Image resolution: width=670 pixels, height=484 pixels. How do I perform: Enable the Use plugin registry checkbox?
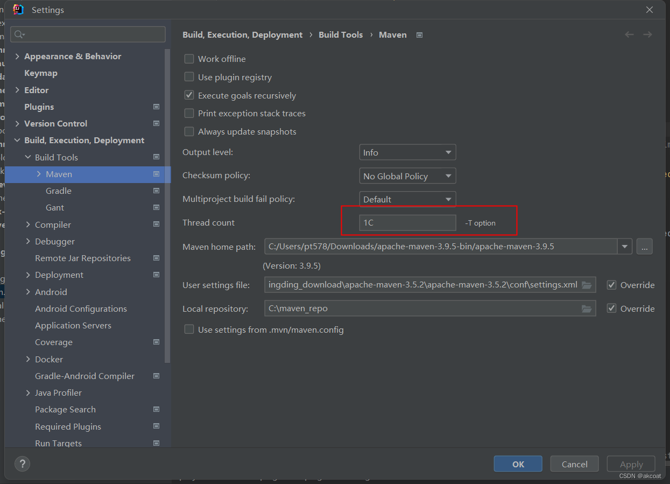[189, 77]
